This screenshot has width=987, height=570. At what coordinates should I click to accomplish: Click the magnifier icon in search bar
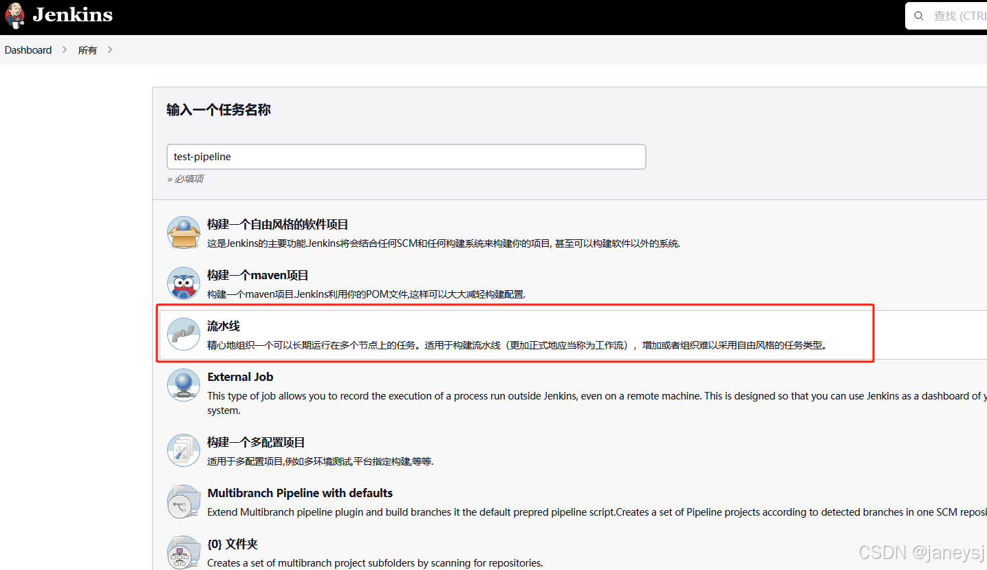click(919, 15)
